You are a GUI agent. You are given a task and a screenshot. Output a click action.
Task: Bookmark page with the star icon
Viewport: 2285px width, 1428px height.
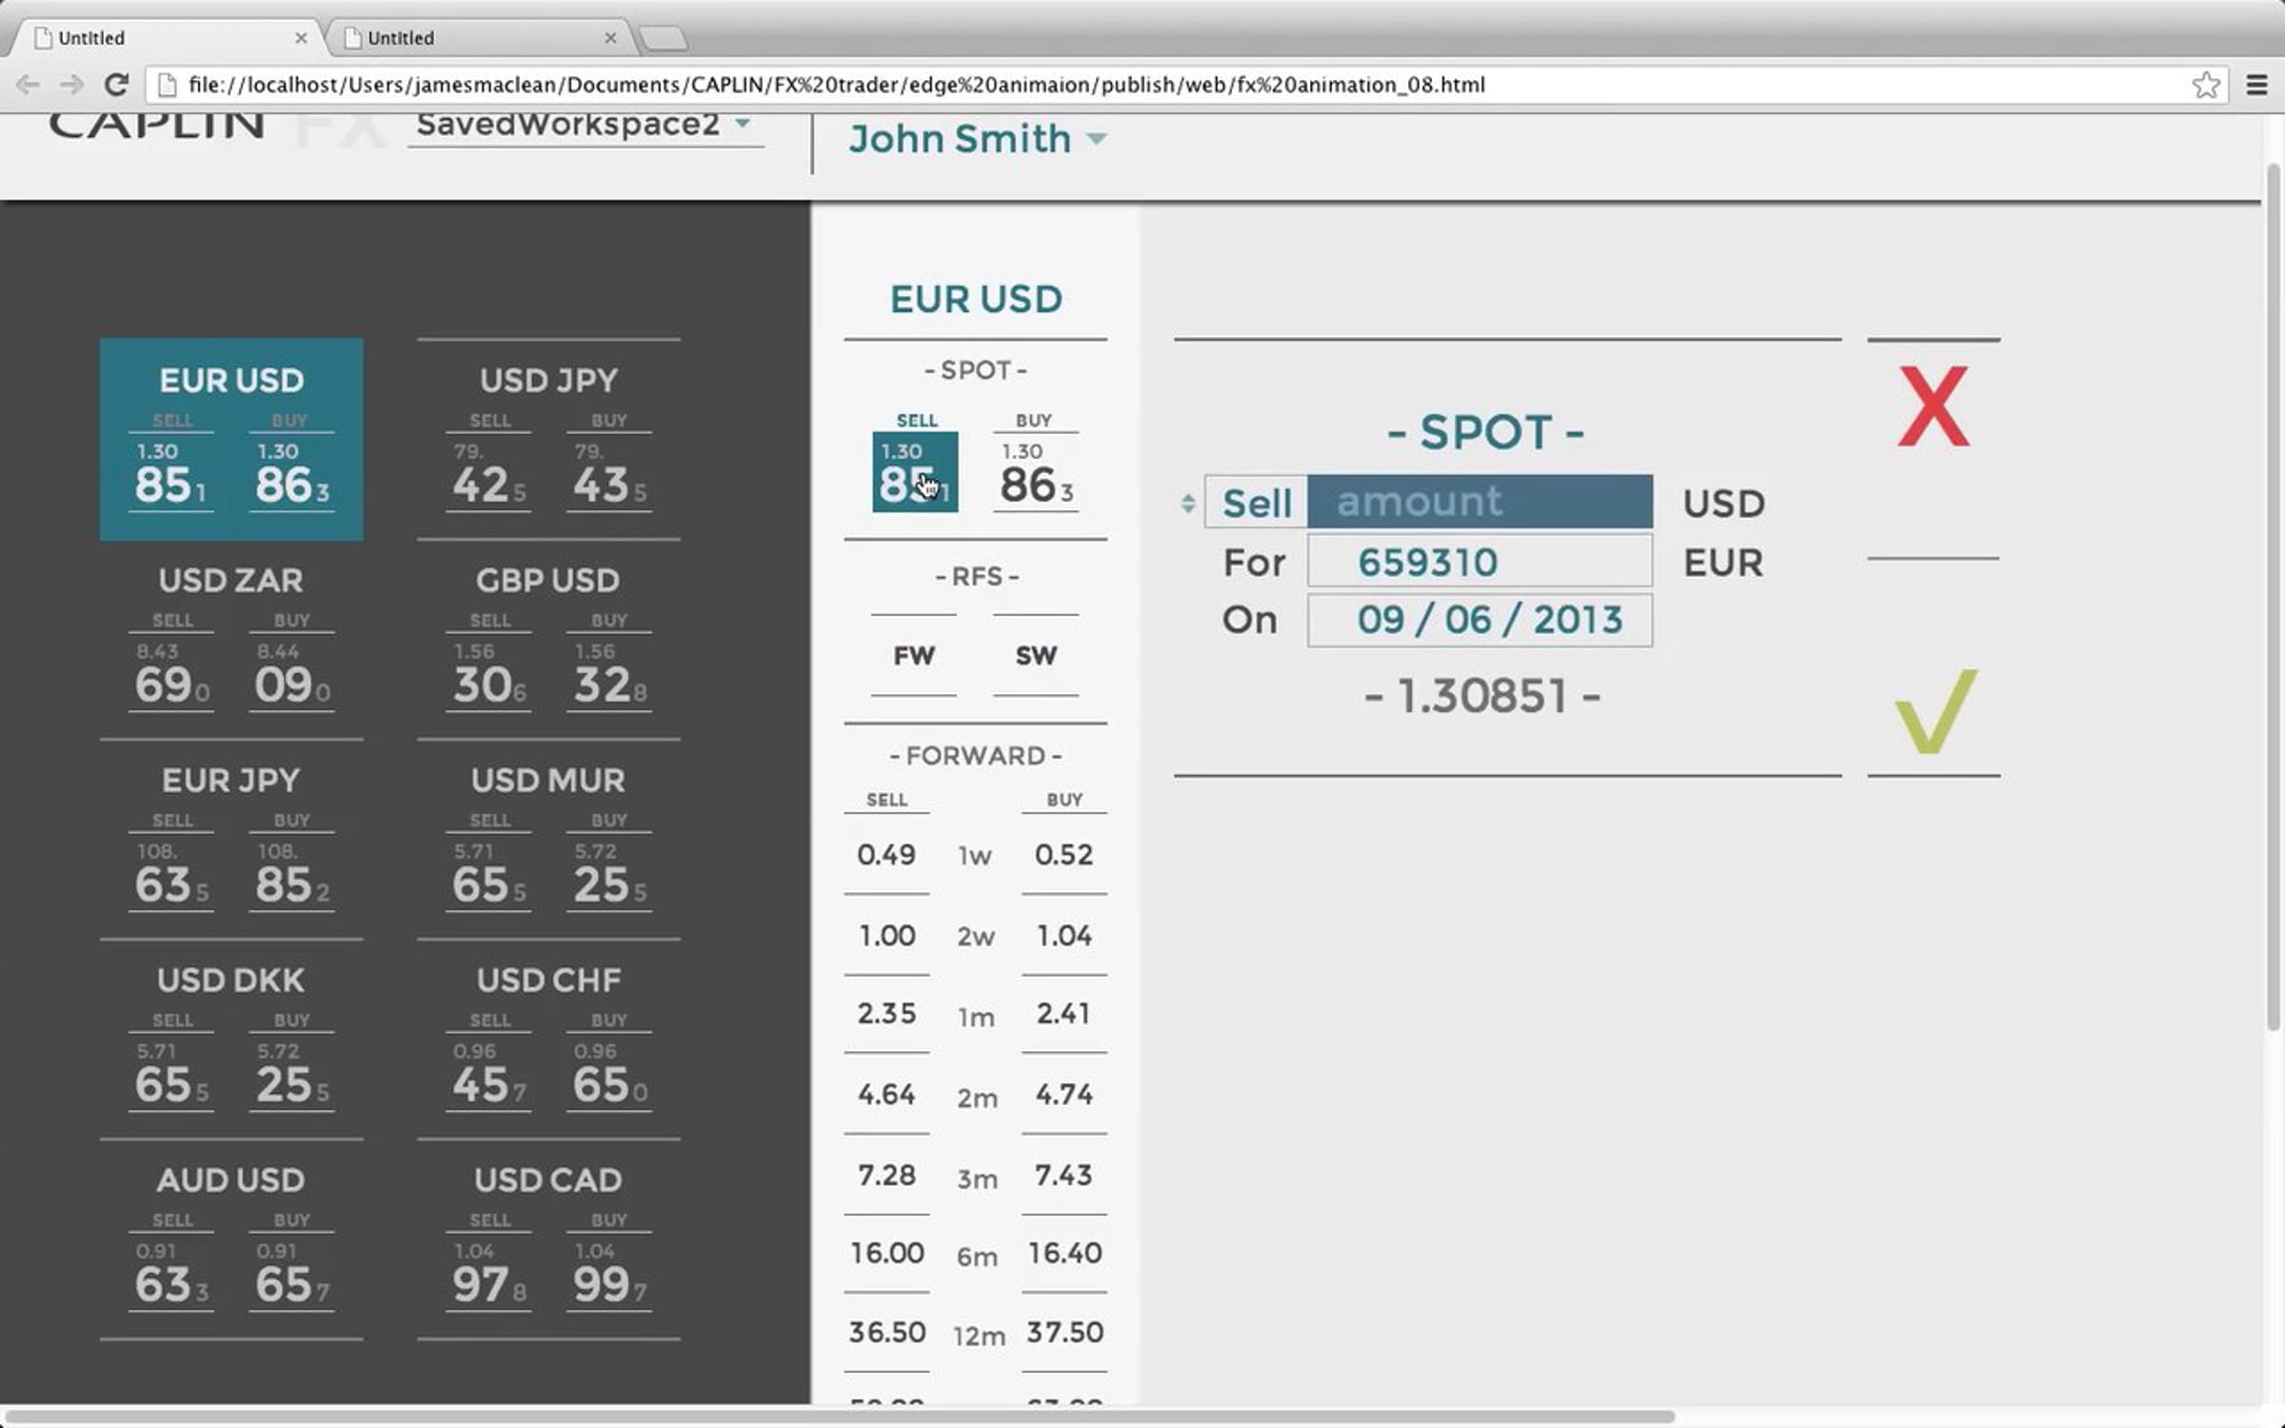pyautogui.click(x=2205, y=85)
